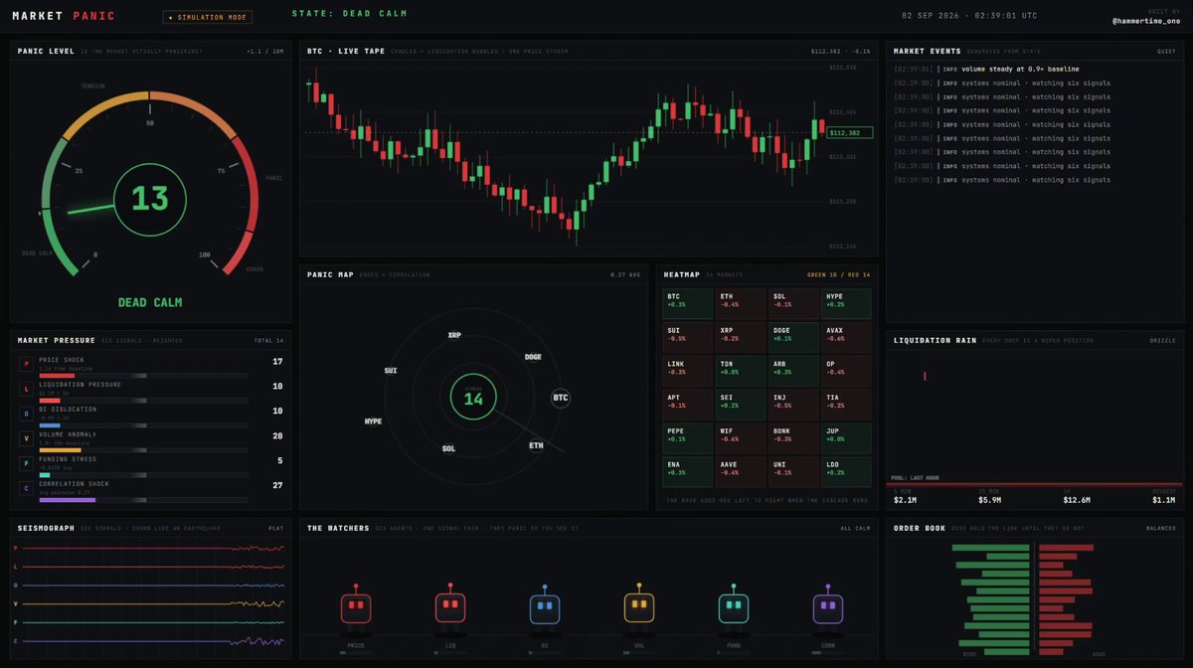1193x668 pixels.
Task: Click the teal FUND watcher robot
Action: pos(734,607)
